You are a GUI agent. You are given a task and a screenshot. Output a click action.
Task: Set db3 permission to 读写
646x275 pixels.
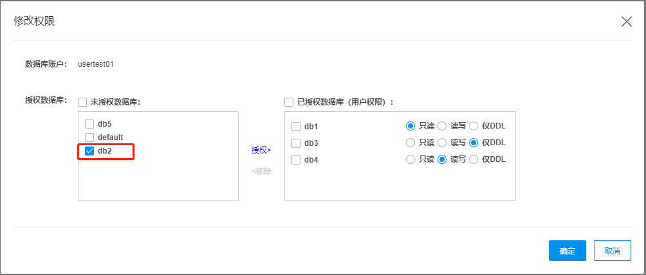tap(442, 143)
